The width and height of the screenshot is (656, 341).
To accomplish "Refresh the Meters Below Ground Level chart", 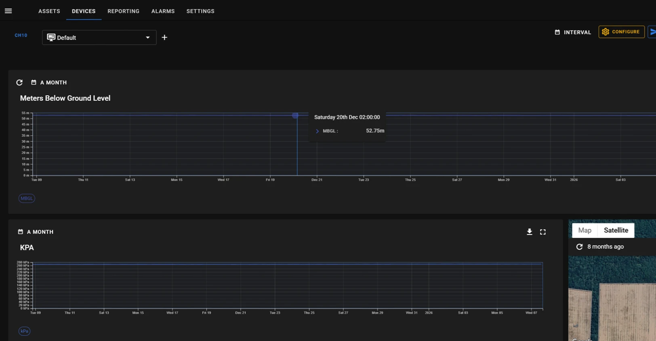I will [19, 82].
